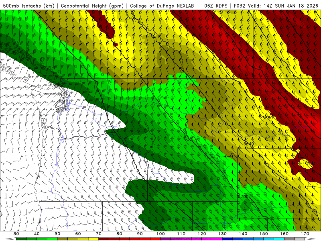Click the 40 value on the color scale
Viewport: 321px width, 241px height.
click(x=37, y=234)
